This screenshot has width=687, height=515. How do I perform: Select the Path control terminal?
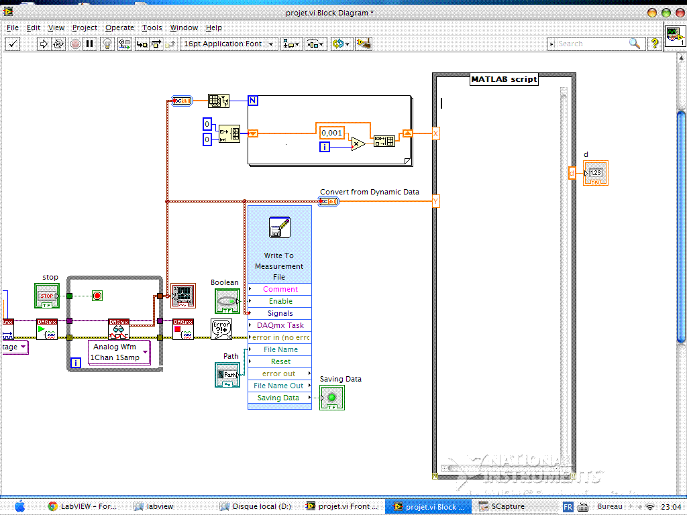tap(227, 375)
